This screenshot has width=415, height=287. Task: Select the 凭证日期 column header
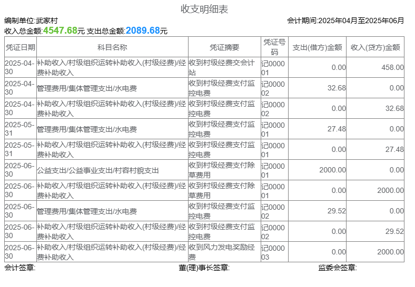coord(20,47)
